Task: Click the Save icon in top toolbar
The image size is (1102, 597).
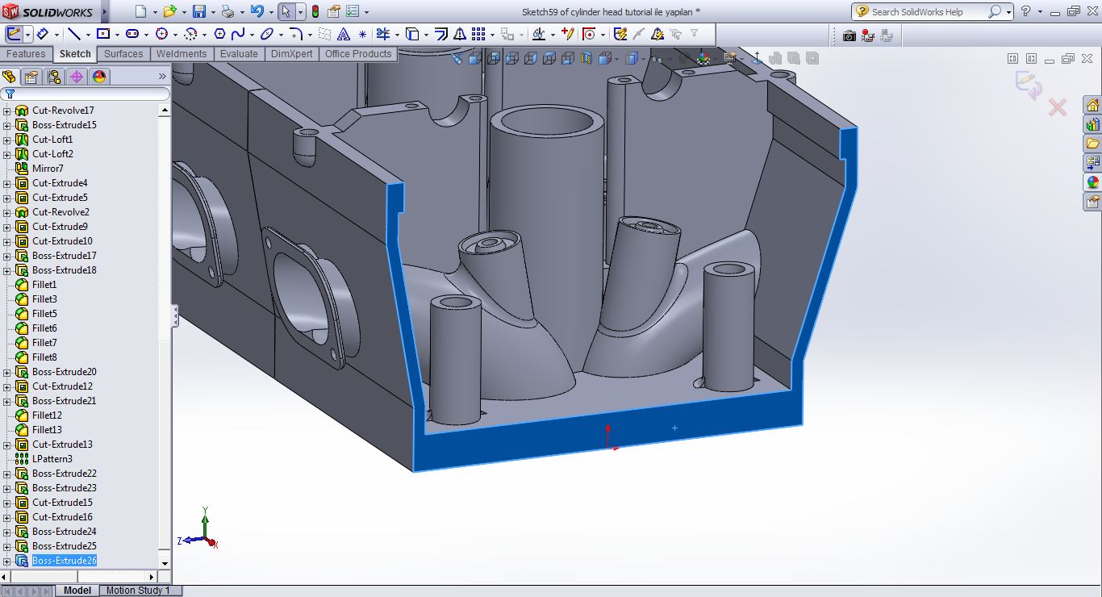Action: (199, 12)
